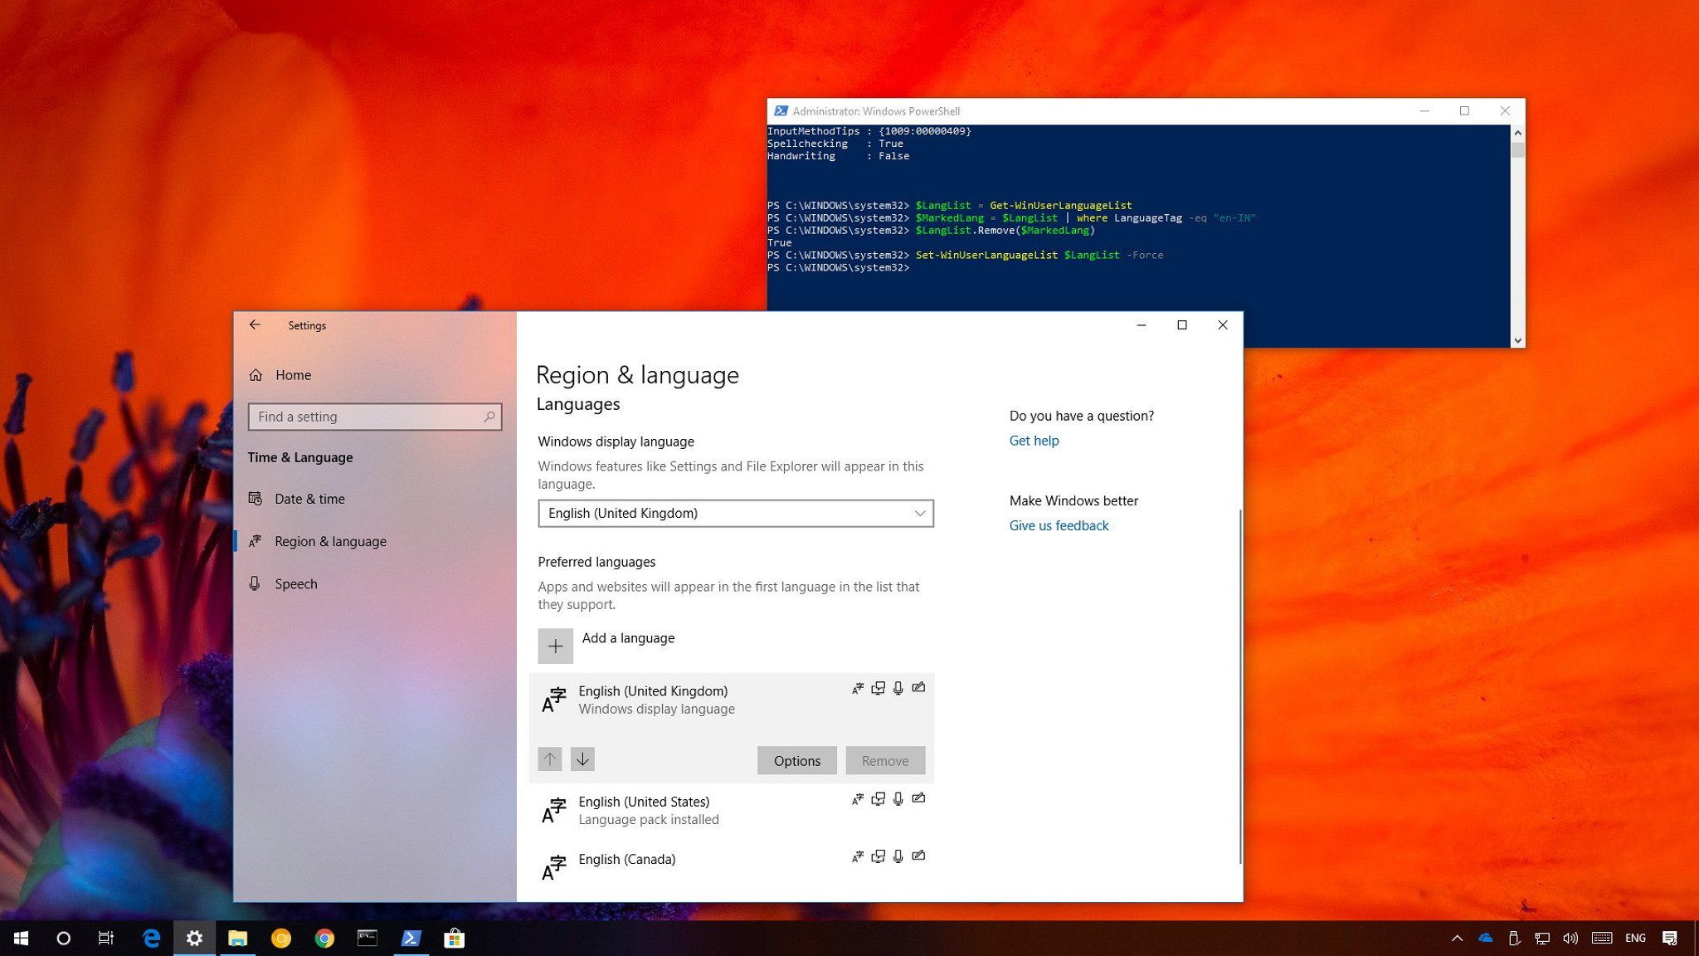Click the Add a language plus icon
The height and width of the screenshot is (956, 1699).
[555, 646]
